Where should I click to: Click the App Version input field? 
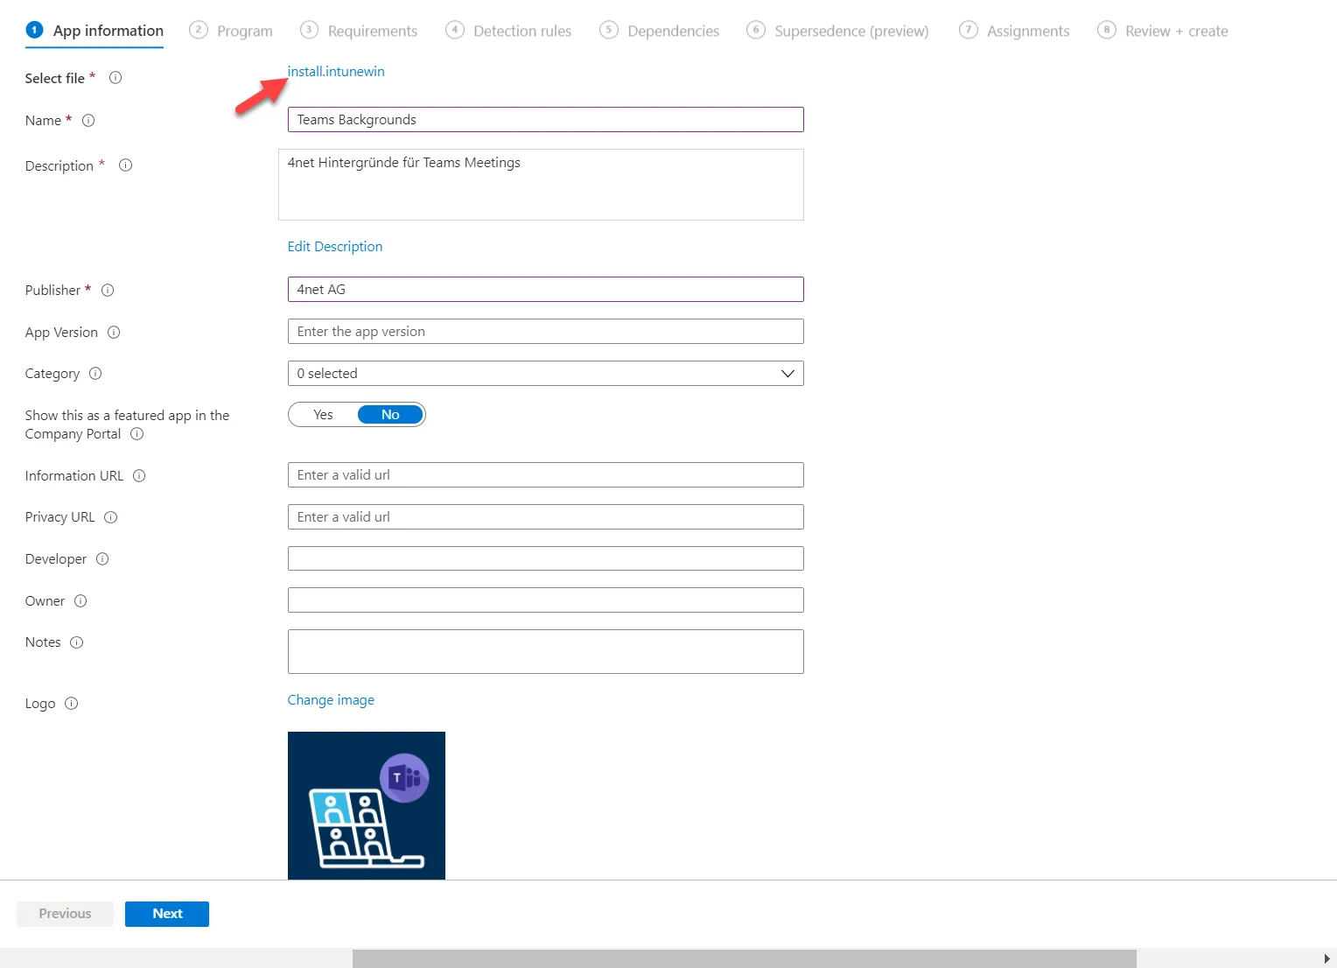[545, 332]
